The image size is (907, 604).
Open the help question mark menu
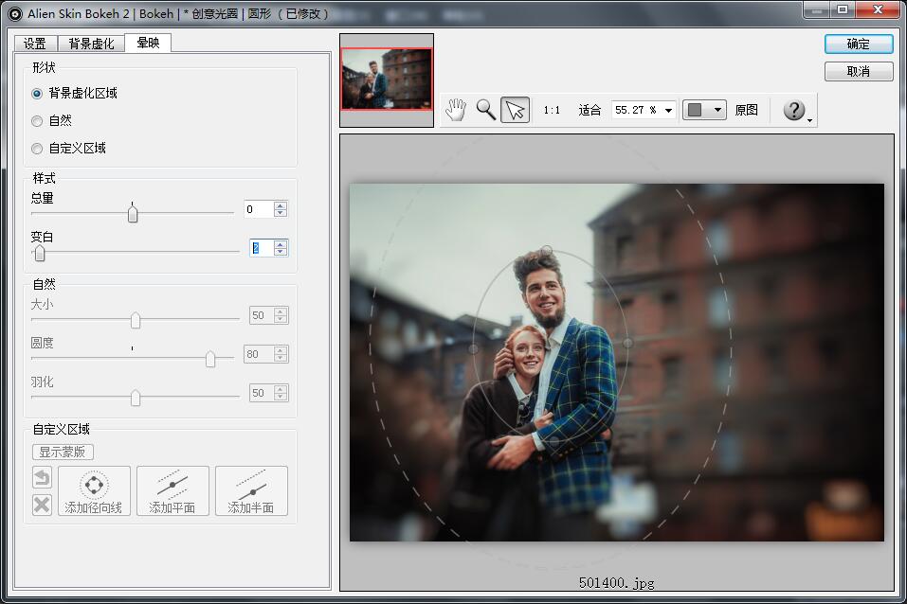tap(796, 110)
